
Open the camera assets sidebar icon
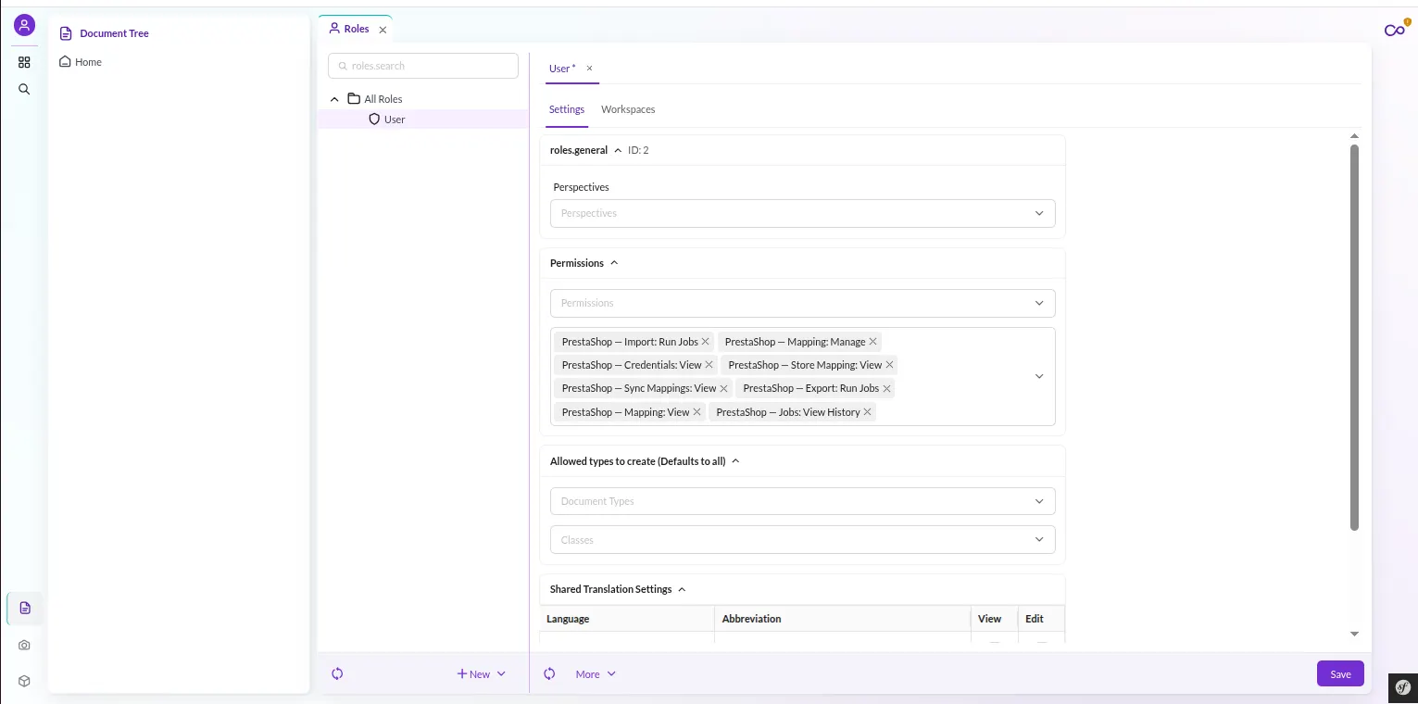click(x=24, y=645)
